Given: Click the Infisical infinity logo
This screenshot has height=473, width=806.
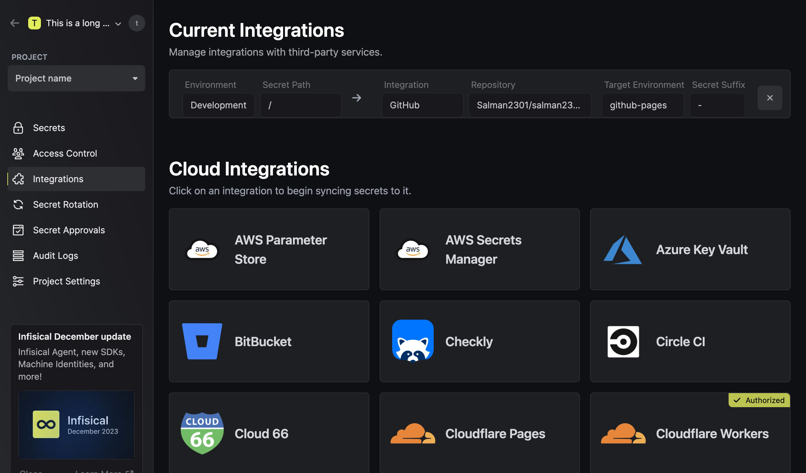Looking at the screenshot, I should point(46,424).
